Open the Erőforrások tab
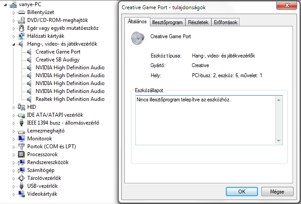Screen dimensions: 301x204 [225, 22]
